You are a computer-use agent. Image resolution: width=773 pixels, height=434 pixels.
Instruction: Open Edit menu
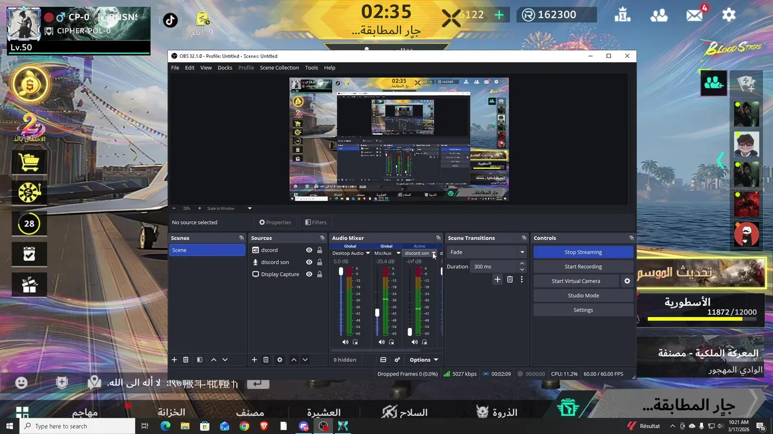click(190, 68)
